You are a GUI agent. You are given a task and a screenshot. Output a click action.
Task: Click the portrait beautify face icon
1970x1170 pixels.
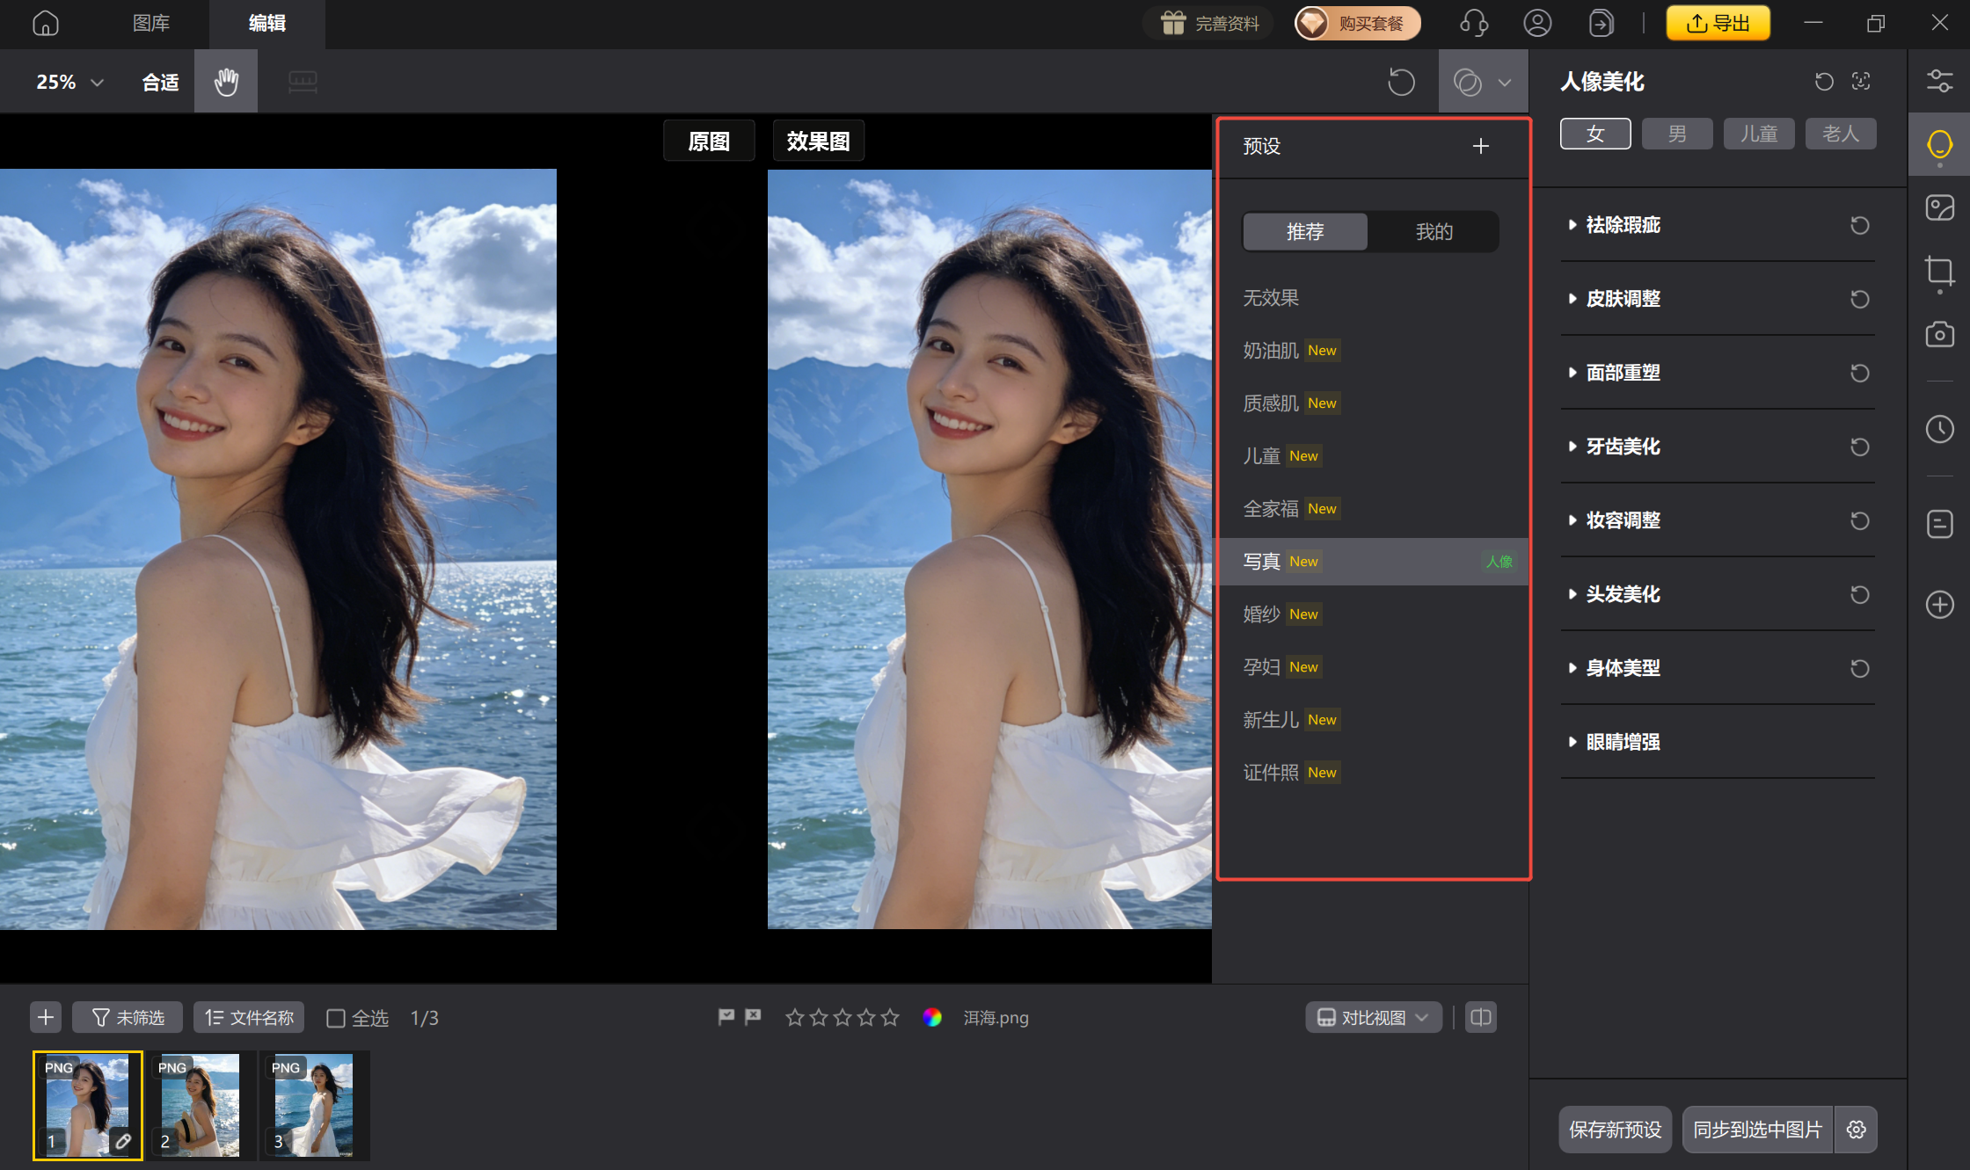tap(1939, 143)
